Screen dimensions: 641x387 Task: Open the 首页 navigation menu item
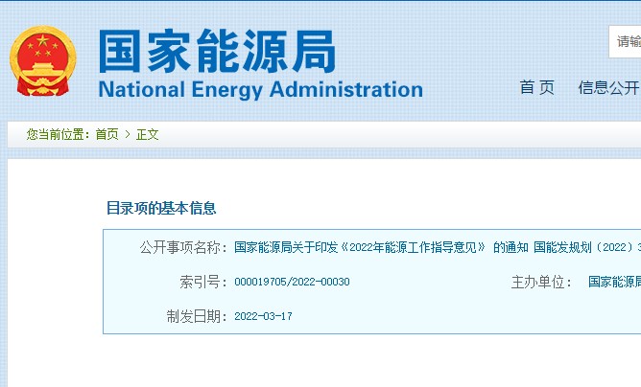[x=536, y=87]
